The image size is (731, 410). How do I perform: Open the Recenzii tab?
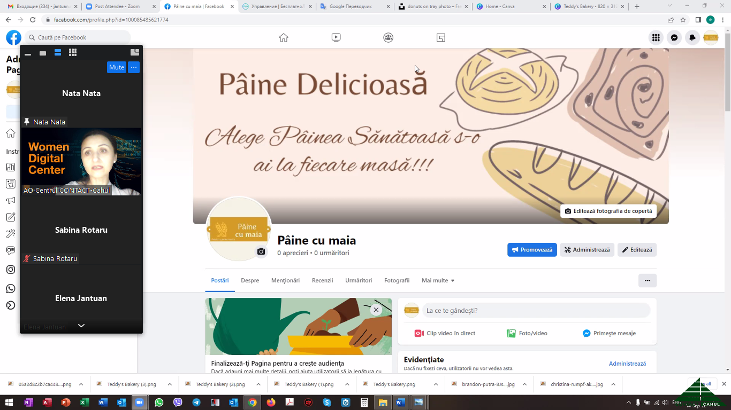(323, 280)
